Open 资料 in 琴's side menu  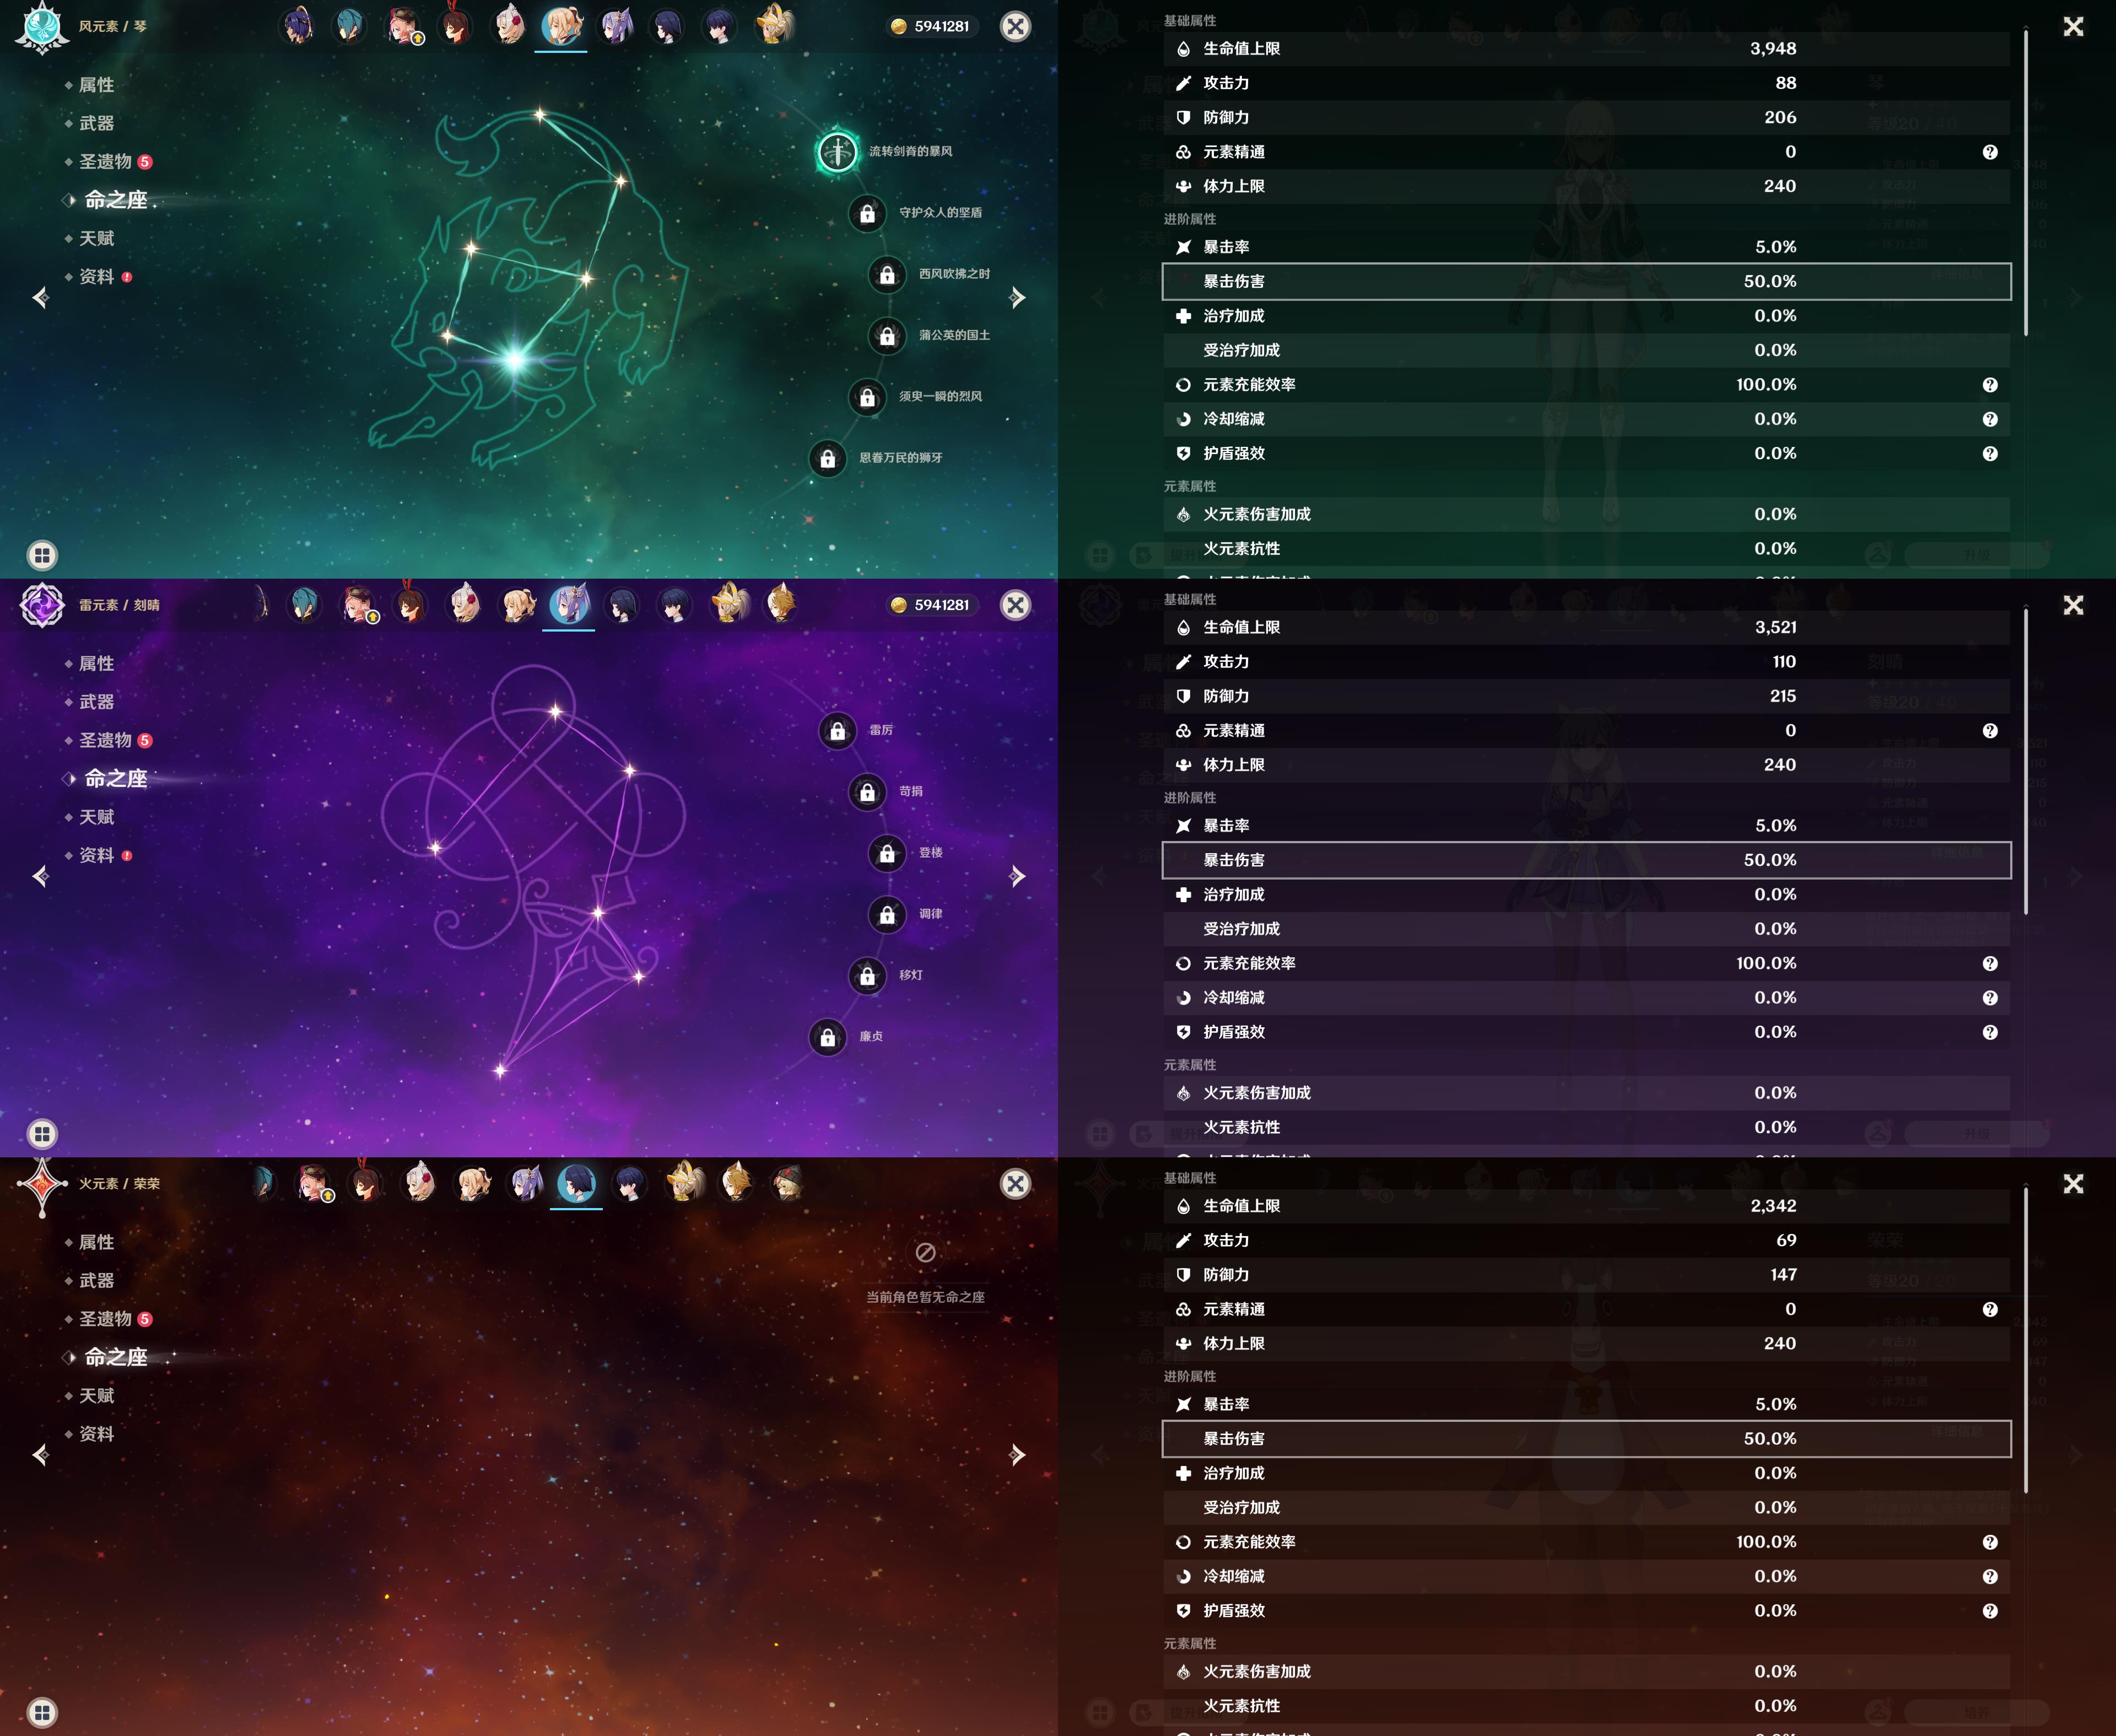(96, 277)
